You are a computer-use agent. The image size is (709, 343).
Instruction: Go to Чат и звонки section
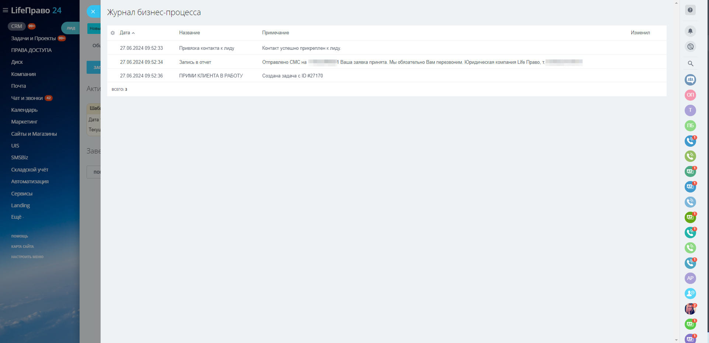tap(27, 98)
